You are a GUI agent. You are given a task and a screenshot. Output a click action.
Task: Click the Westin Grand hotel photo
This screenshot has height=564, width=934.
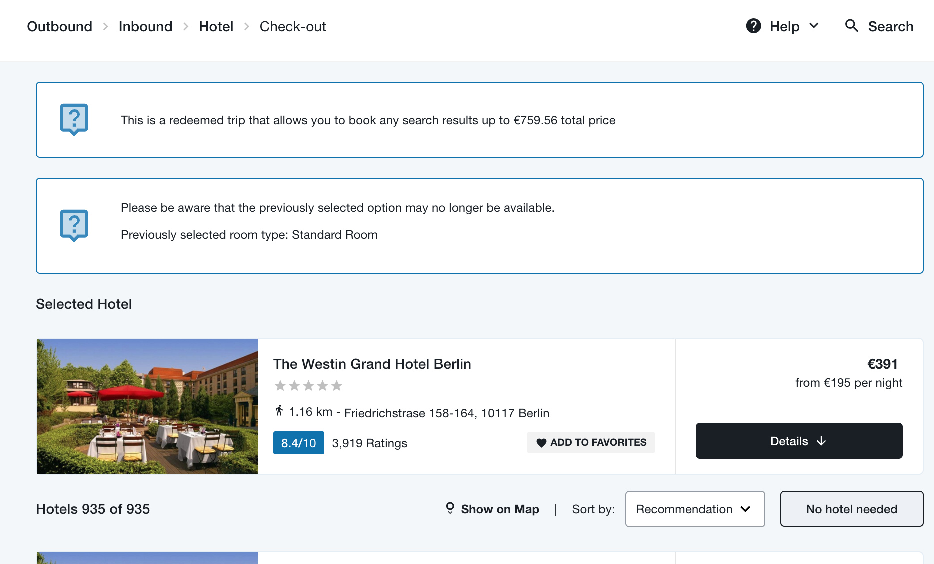[x=147, y=406]
